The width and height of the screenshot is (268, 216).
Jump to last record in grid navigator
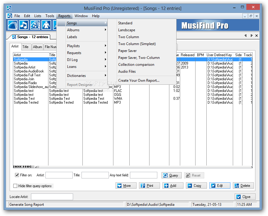[x=30, y=167]
